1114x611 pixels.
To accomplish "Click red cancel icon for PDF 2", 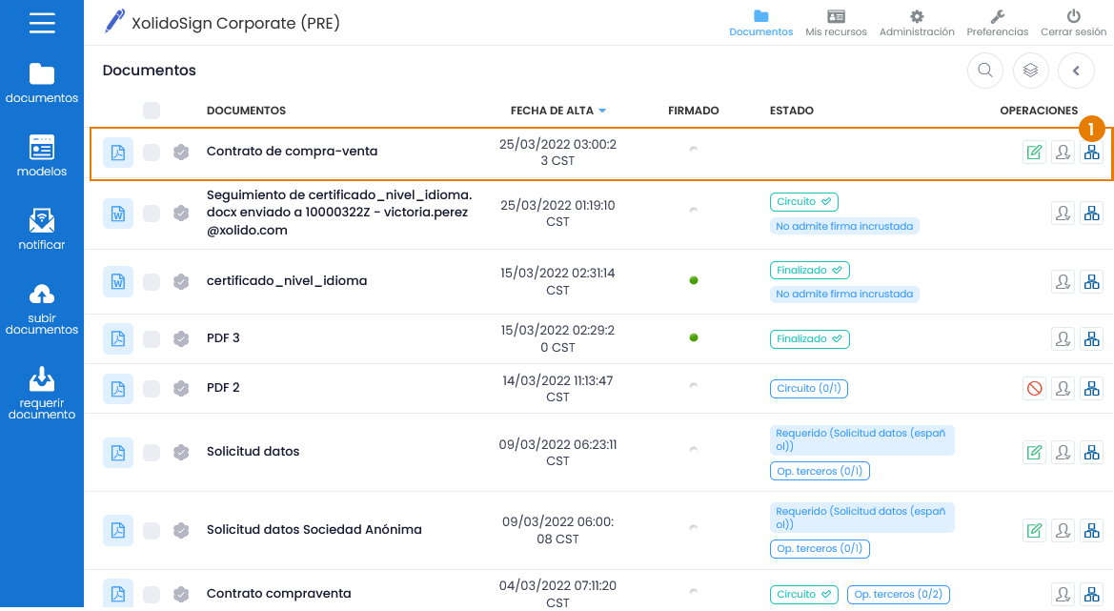I will 1034,388.
